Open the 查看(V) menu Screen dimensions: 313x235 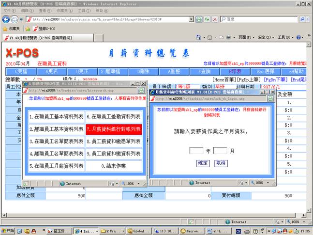click(x=45, y=10)
